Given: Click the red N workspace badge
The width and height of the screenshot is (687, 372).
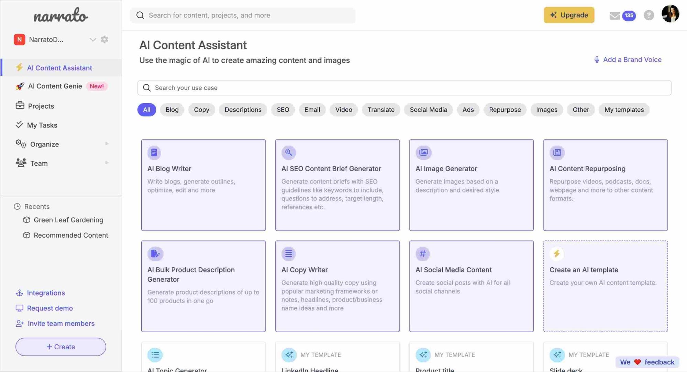Looking at the screenshot, I should (x=19, y=40).
